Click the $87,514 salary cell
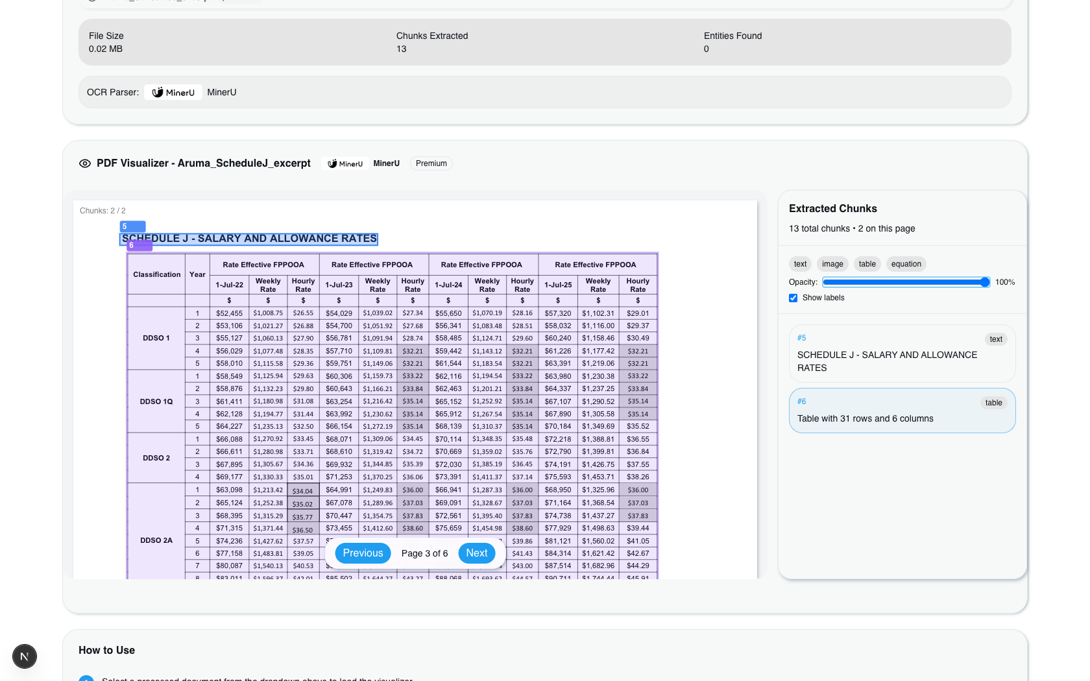Viewport: 1090px width, 681px height. (558, 566)
